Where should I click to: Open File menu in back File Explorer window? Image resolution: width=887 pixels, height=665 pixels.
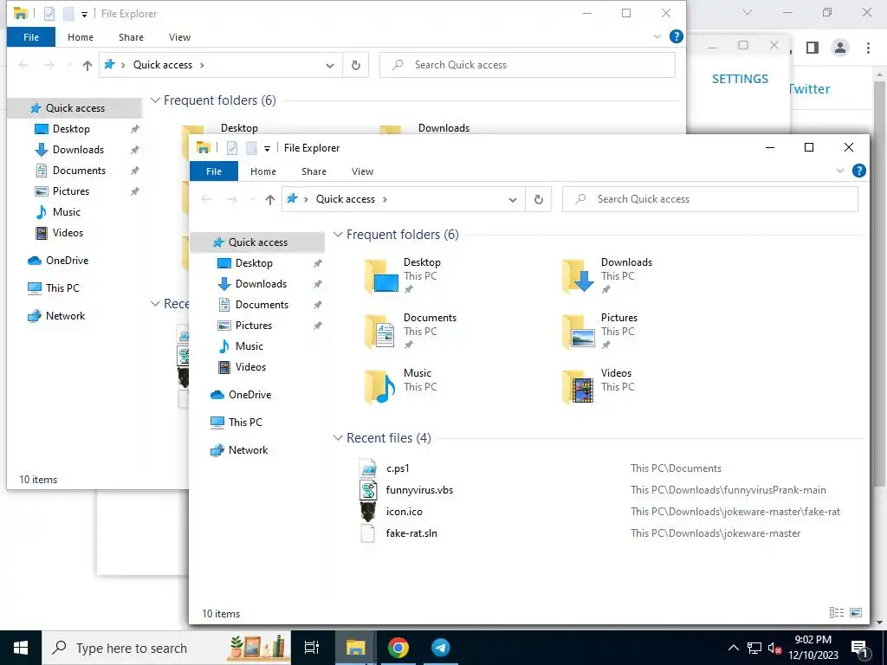point(31,37)
